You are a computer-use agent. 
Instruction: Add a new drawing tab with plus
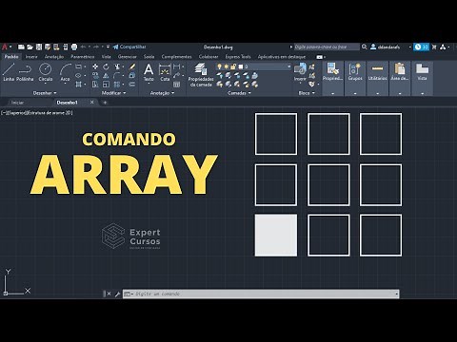click(105, 103)
